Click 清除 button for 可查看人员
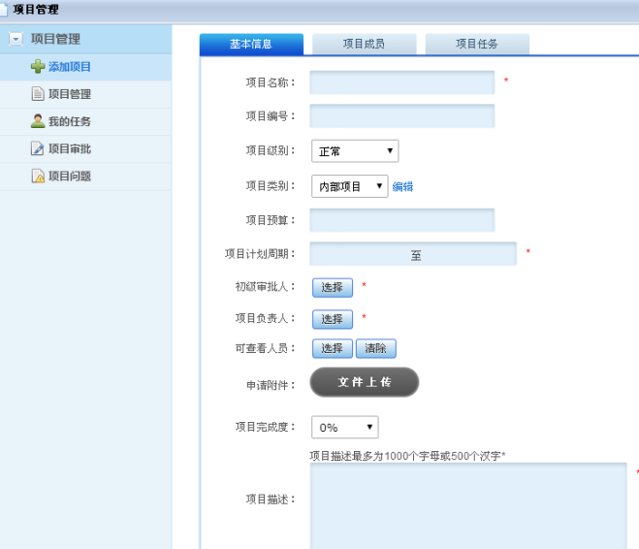 [376, 349]
